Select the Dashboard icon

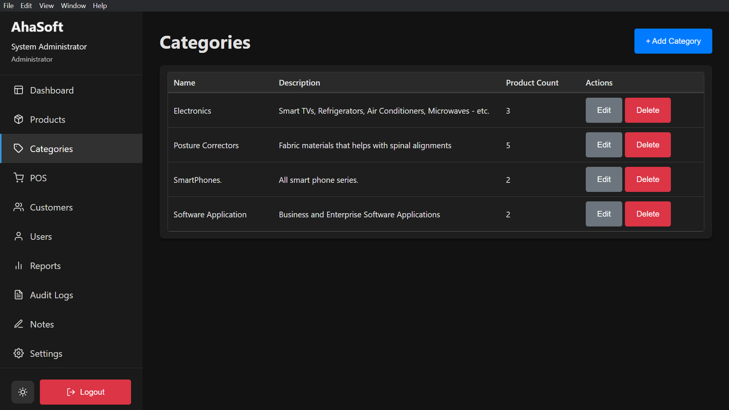point(19,90)
